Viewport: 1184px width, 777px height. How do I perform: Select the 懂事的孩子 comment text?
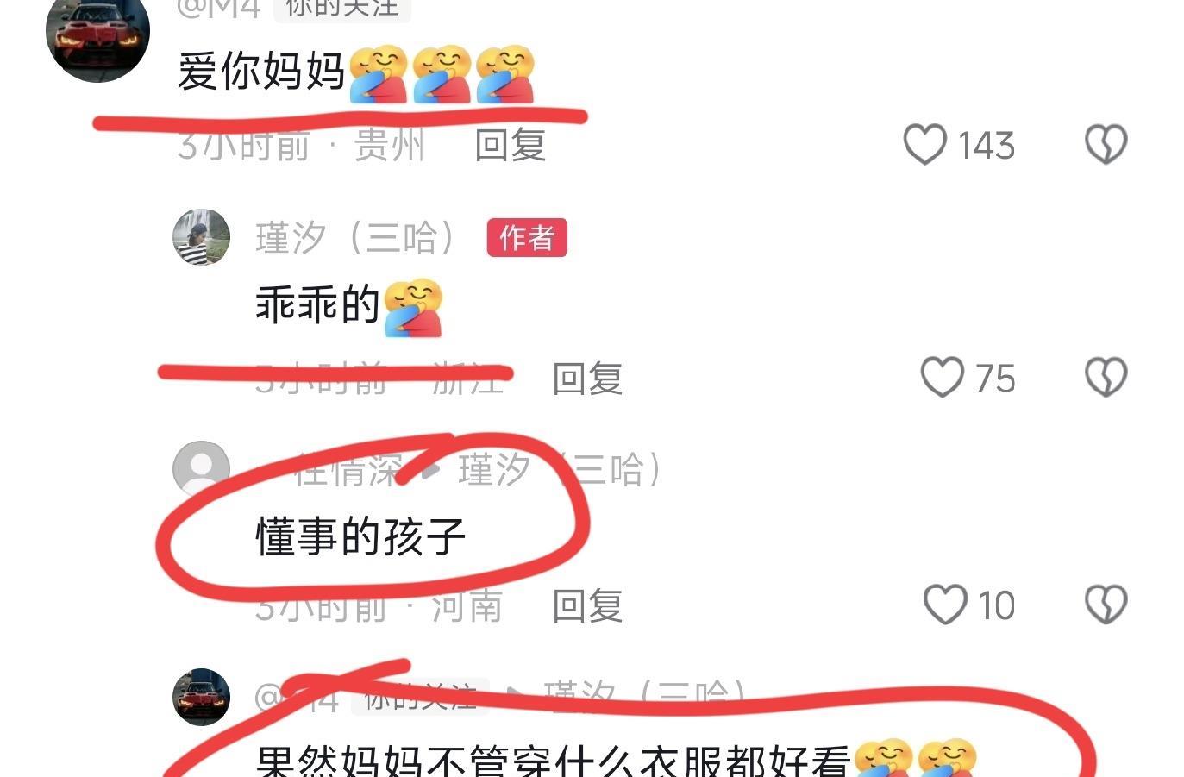click(360, 536)
